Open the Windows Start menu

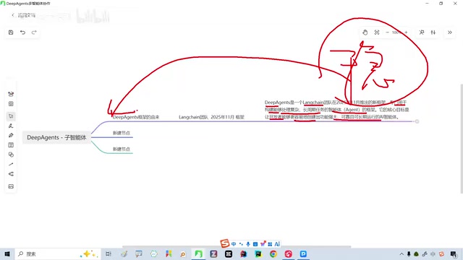coord(7,253)
